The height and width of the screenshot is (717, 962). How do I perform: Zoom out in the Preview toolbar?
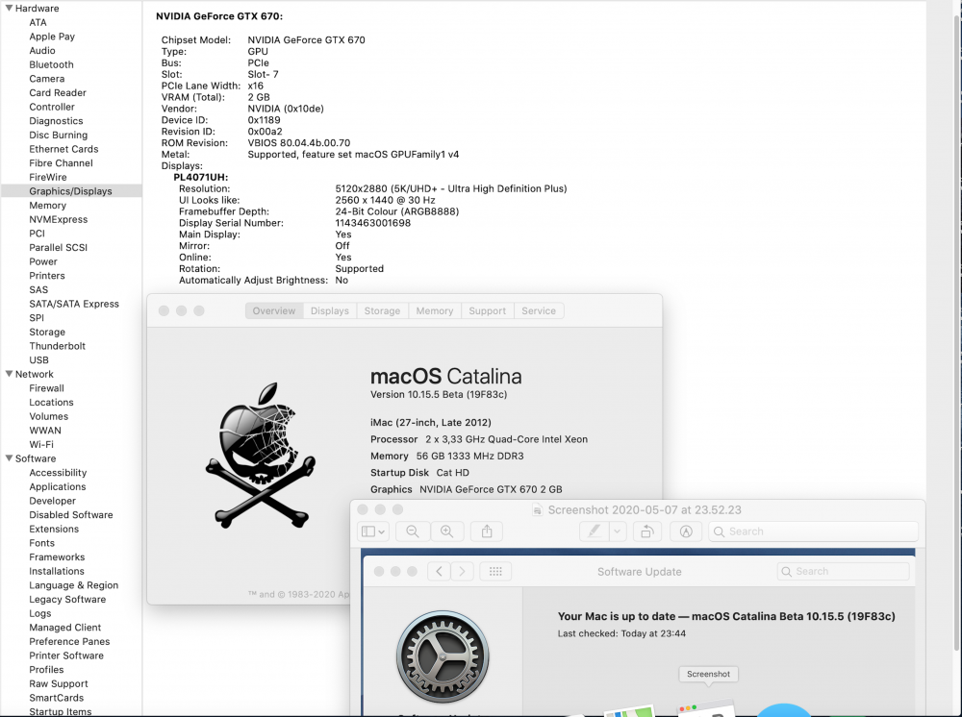[x=413, y=532]
